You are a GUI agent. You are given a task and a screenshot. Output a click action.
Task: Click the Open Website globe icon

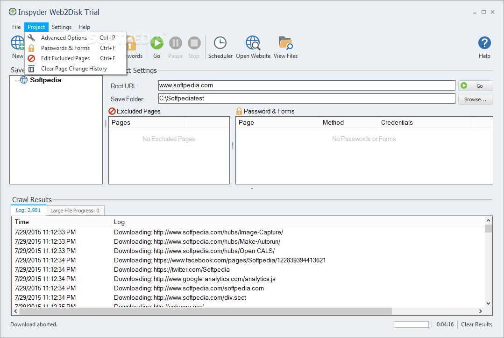point(253,43)
